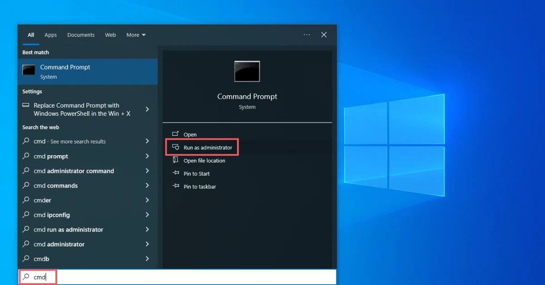The width and height of the screenshot is (545, 285).
Task: Click the 'cmd - See more search results' suggestion
Action: click(88, 141)
